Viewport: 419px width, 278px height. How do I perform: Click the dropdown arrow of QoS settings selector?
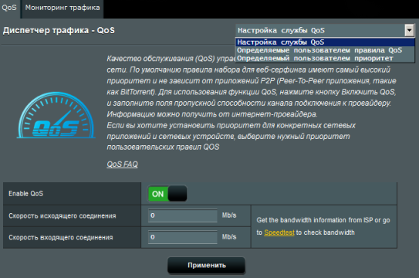tap(409, 30)
